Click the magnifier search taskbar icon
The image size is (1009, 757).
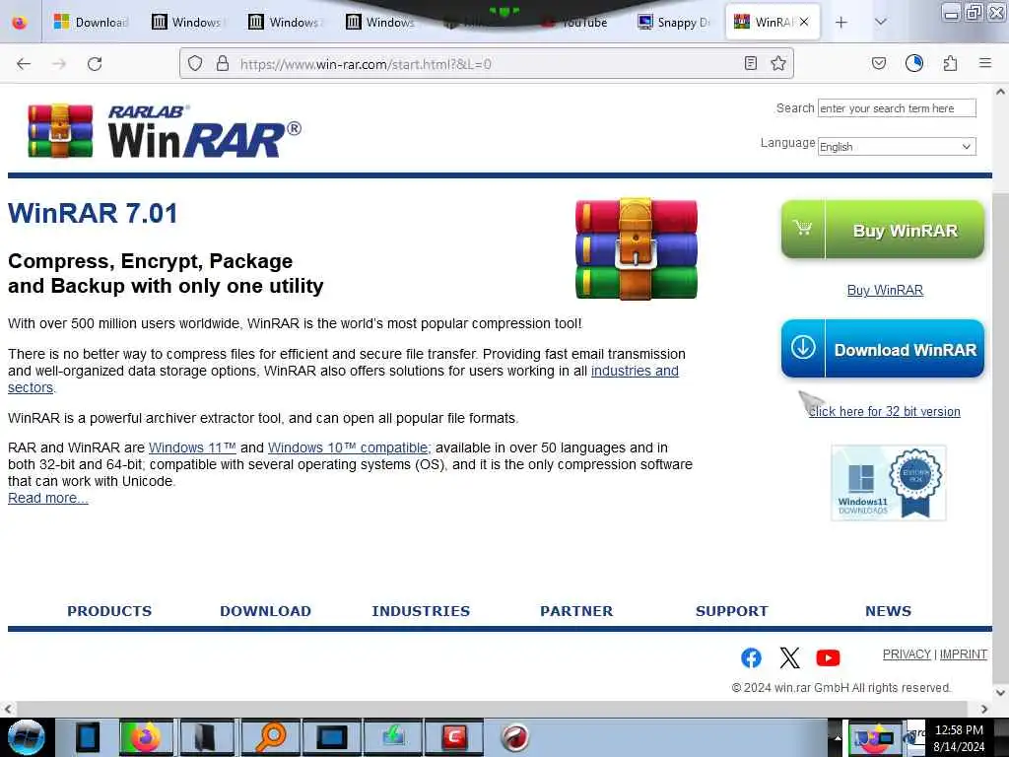point(271,737)
